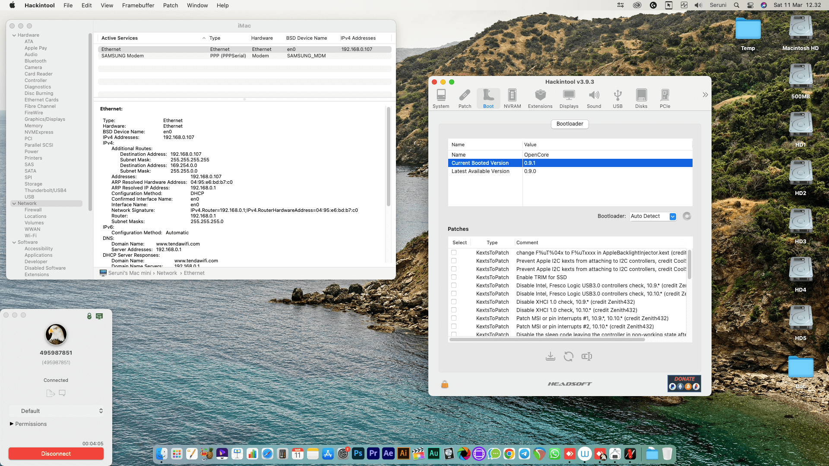This screenshot has width=829, height=466.
Task: Open the Window menu
Action: pyautogui.click(x=197, y=5)
